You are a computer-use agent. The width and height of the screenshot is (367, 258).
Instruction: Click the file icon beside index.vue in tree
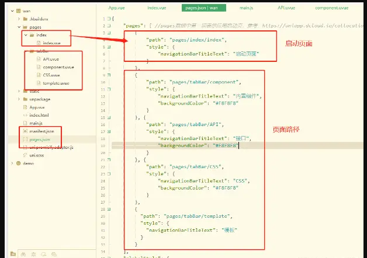click(x=39, y=43)
